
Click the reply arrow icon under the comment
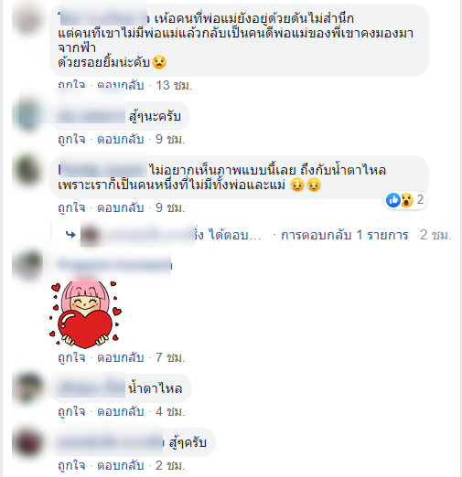click(x=70, y=234)
